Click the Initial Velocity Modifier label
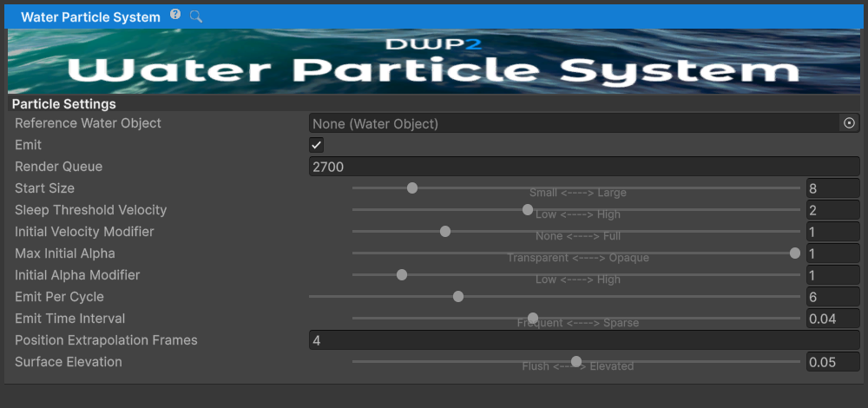Image resolution: width=868 pixels, height=408 pixels. (85, 232)
